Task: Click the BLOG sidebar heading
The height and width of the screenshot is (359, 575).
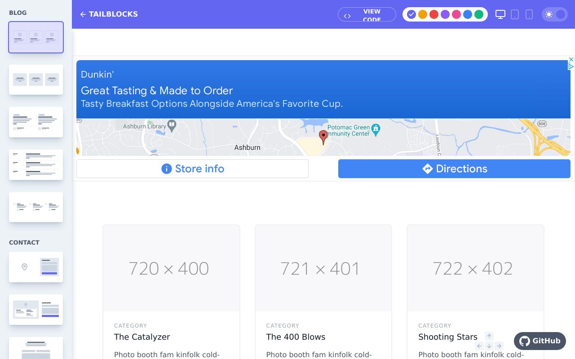Action: coord(18,13)
